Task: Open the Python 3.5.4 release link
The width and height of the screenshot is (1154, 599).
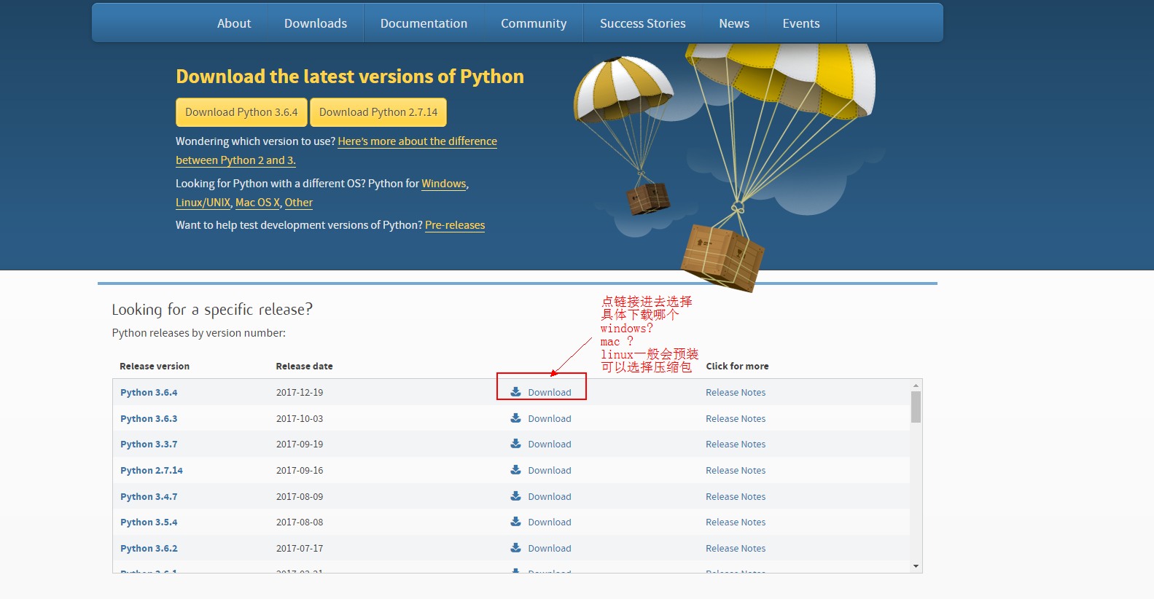Action: [x=149, y=522]
